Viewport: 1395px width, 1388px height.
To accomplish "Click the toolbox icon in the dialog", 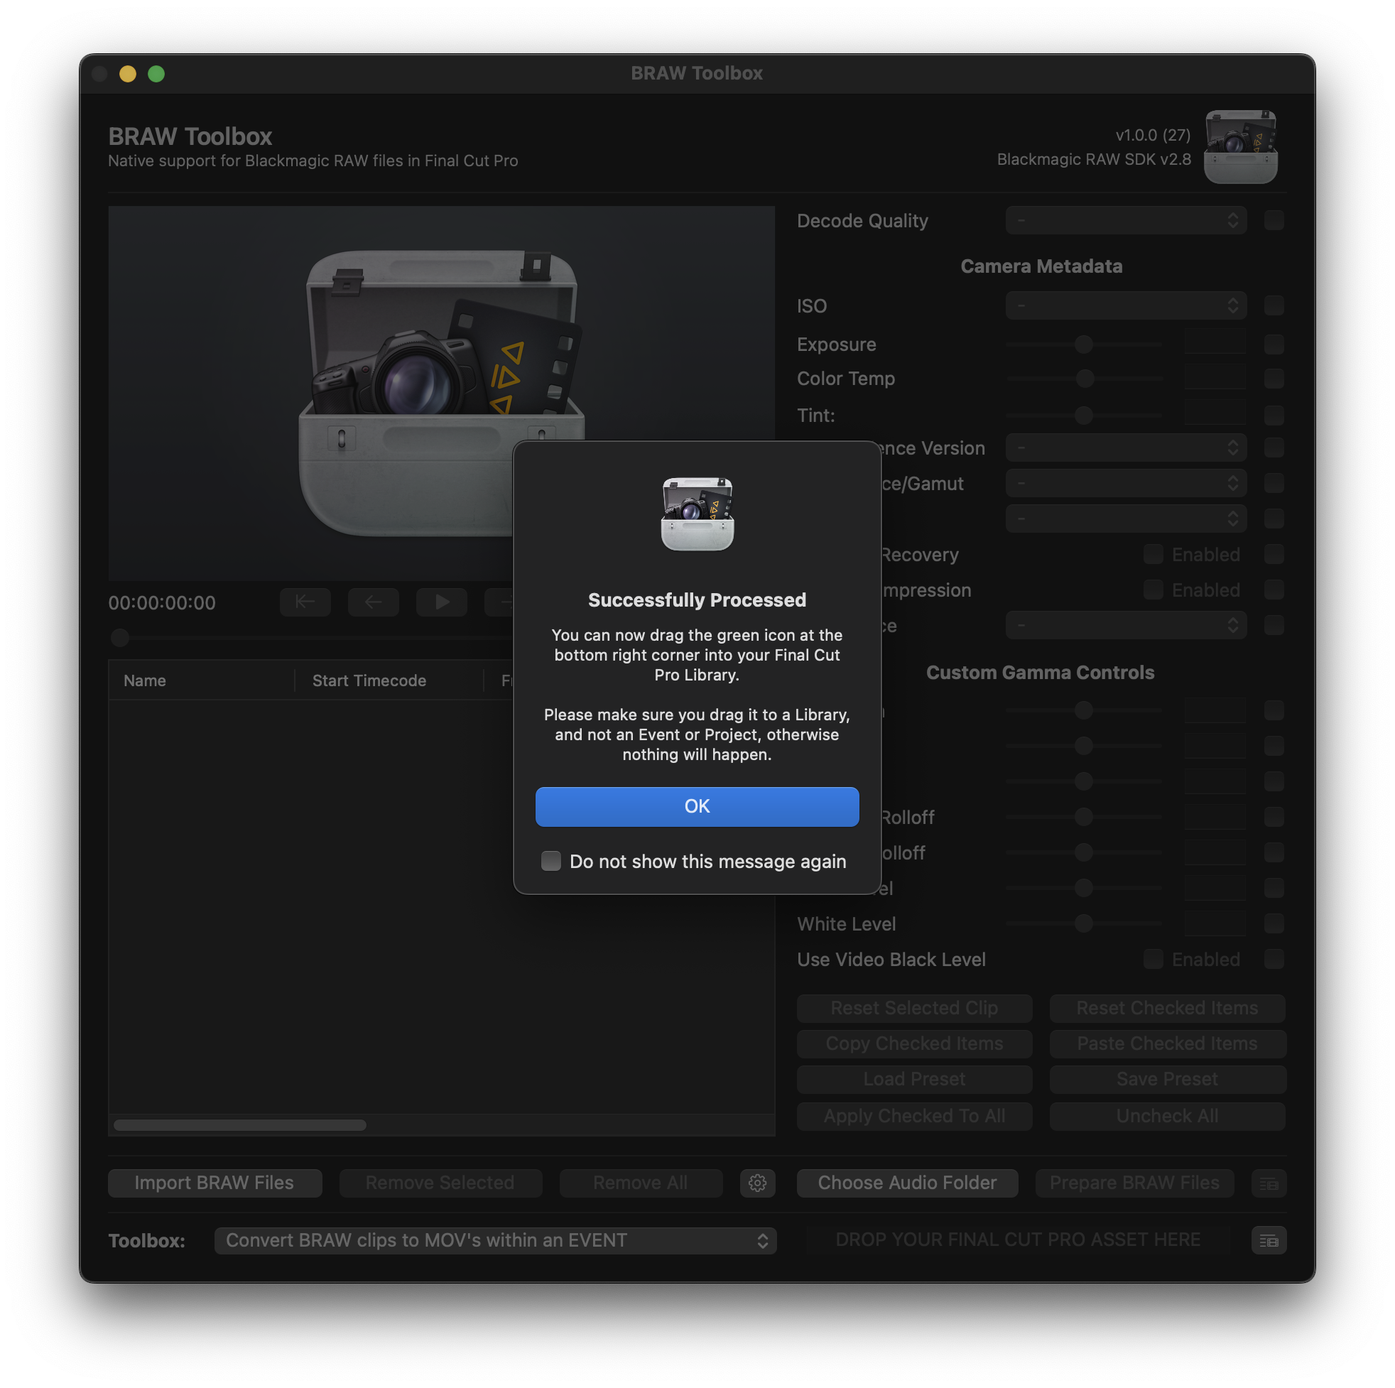I will tap(697, 514).
